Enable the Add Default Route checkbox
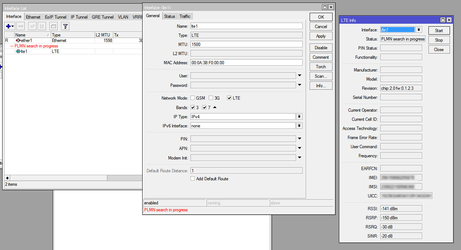The height and width of the screenshot is (250, 461). coord(193,178)
